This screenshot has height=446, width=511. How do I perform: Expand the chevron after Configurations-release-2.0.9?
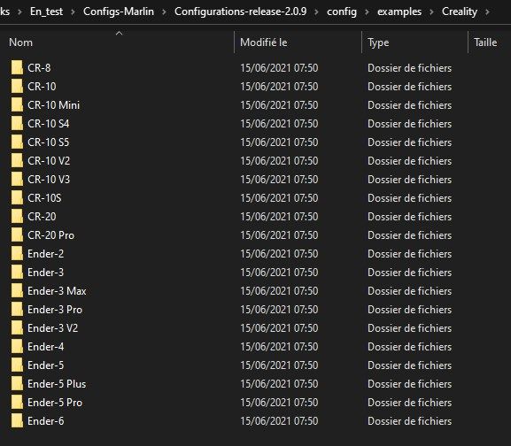[316, 12]
